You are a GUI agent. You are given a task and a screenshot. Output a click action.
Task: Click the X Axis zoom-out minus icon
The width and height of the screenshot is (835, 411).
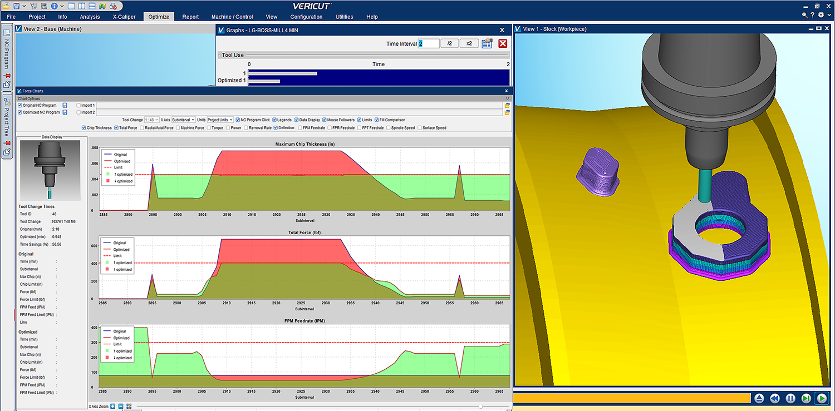121,406
